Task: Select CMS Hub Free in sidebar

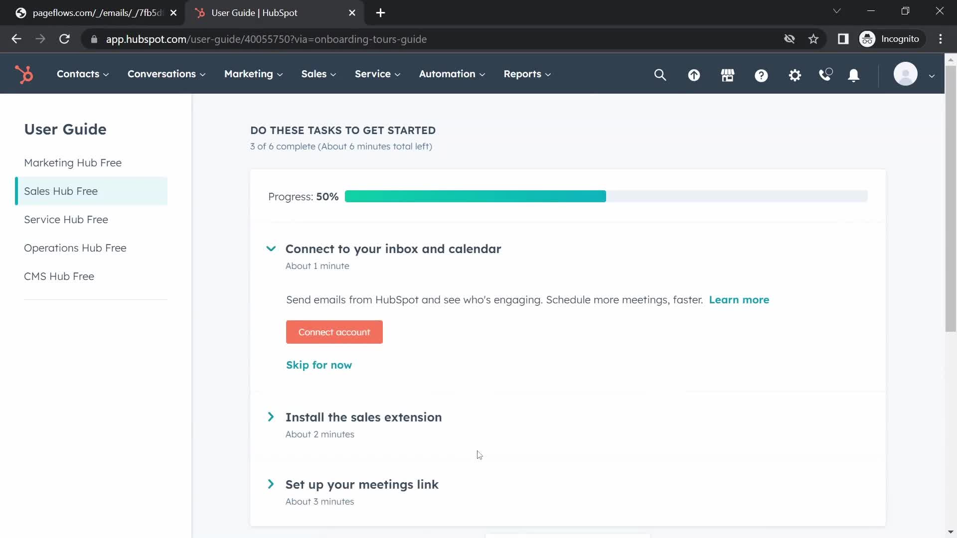Action: click(91, 276)
